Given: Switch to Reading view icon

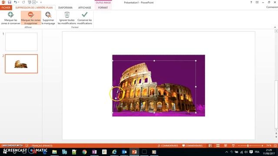Looking at the screenshot, I should [x=225, y=146].
